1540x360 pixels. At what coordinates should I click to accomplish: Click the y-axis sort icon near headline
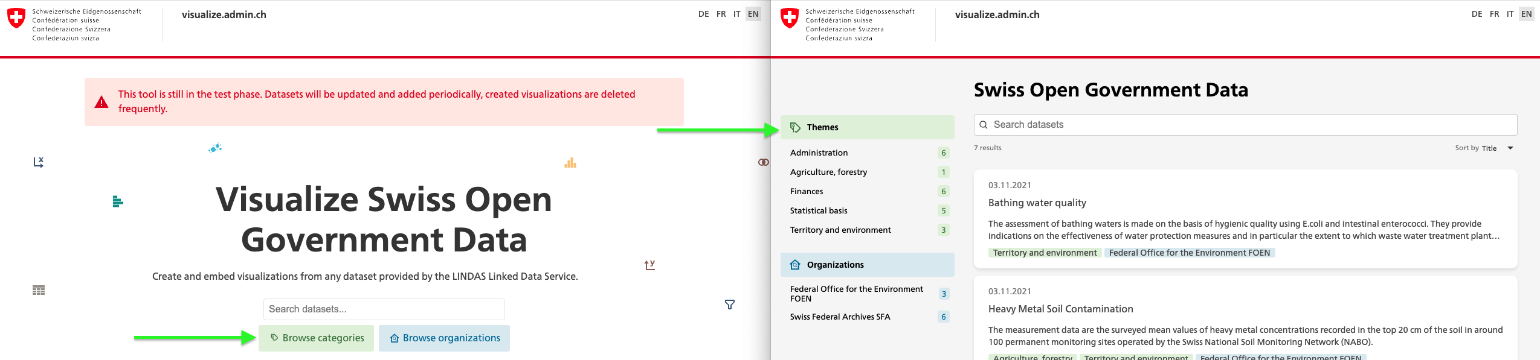(x=649, y=265)
